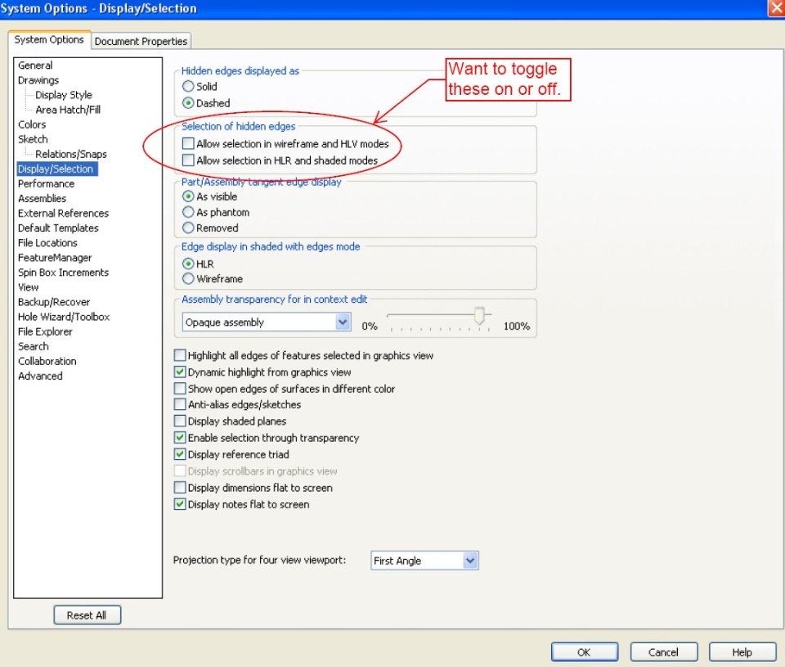Open the First Angle projection type dropdown

424,561
